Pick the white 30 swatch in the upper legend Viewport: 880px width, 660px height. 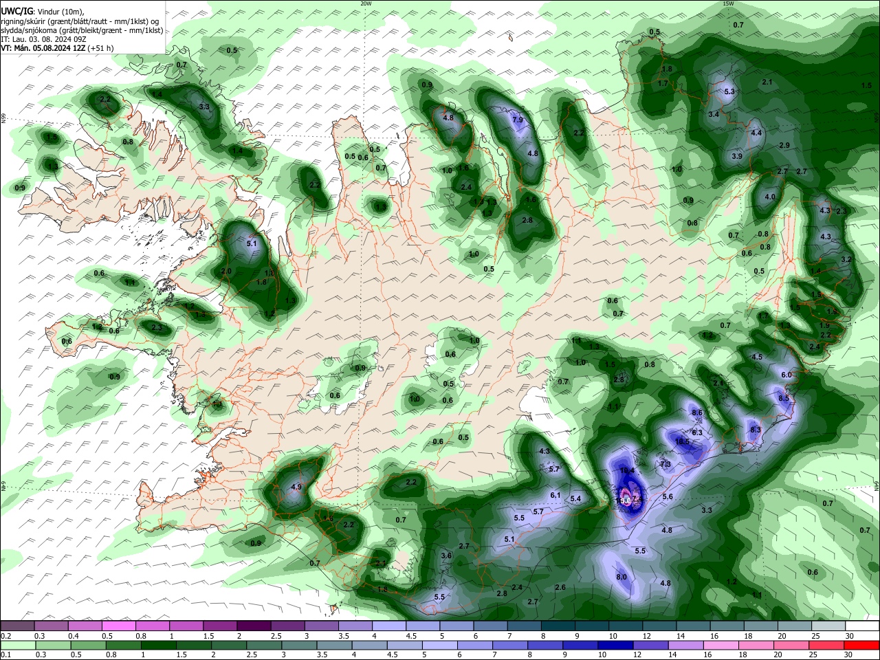[x=862, y=626]
